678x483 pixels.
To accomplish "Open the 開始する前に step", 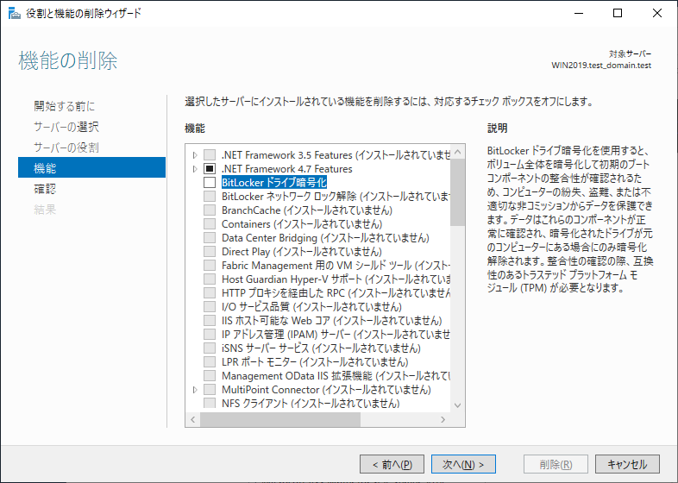I will pos(65,106).
